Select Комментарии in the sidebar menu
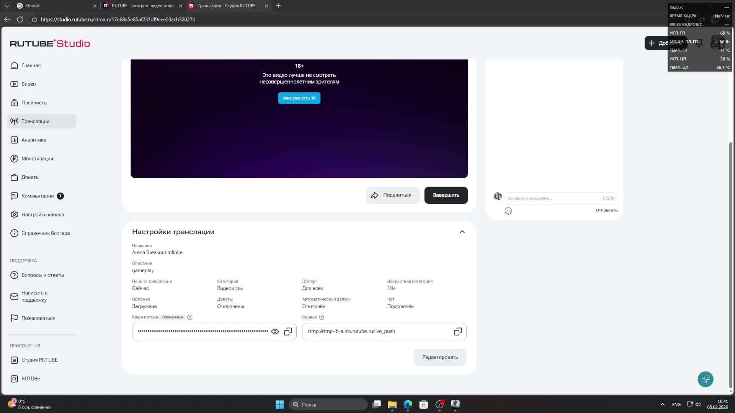 point(38,196)
